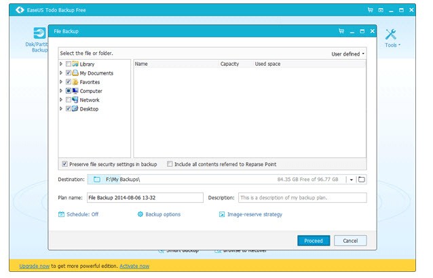Open the Backup options link
The height and width of the screenshot is (278, 433).
[x=163, y=214]
